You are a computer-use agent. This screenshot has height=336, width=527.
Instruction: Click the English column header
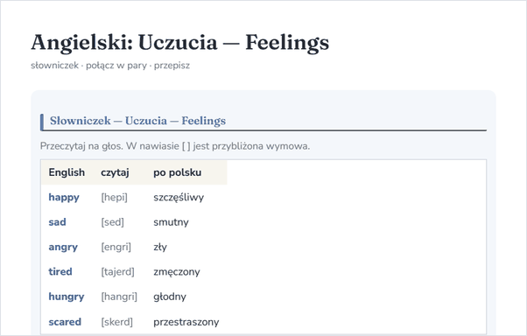click(67, 172)
